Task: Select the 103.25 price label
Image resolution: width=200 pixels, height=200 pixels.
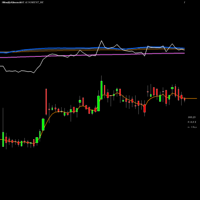Action: (x=192, y=117)
